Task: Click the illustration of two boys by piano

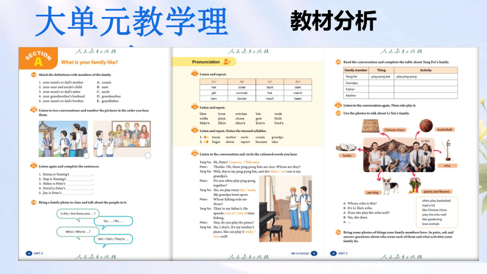Action: click(285, 209)
